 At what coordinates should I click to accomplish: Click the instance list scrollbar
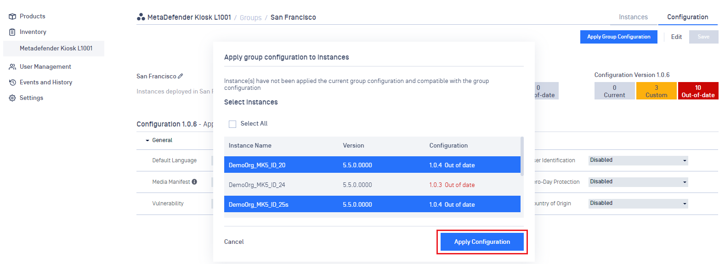[x=522, y=156]
